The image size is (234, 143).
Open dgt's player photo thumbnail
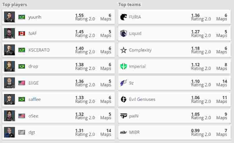click(x=9, y=132)
